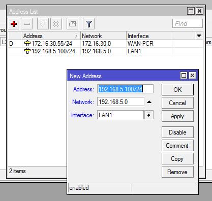Click the Cancel button
Screen dimensions: 212x201
pyautogui.click(x=177, y=103)
